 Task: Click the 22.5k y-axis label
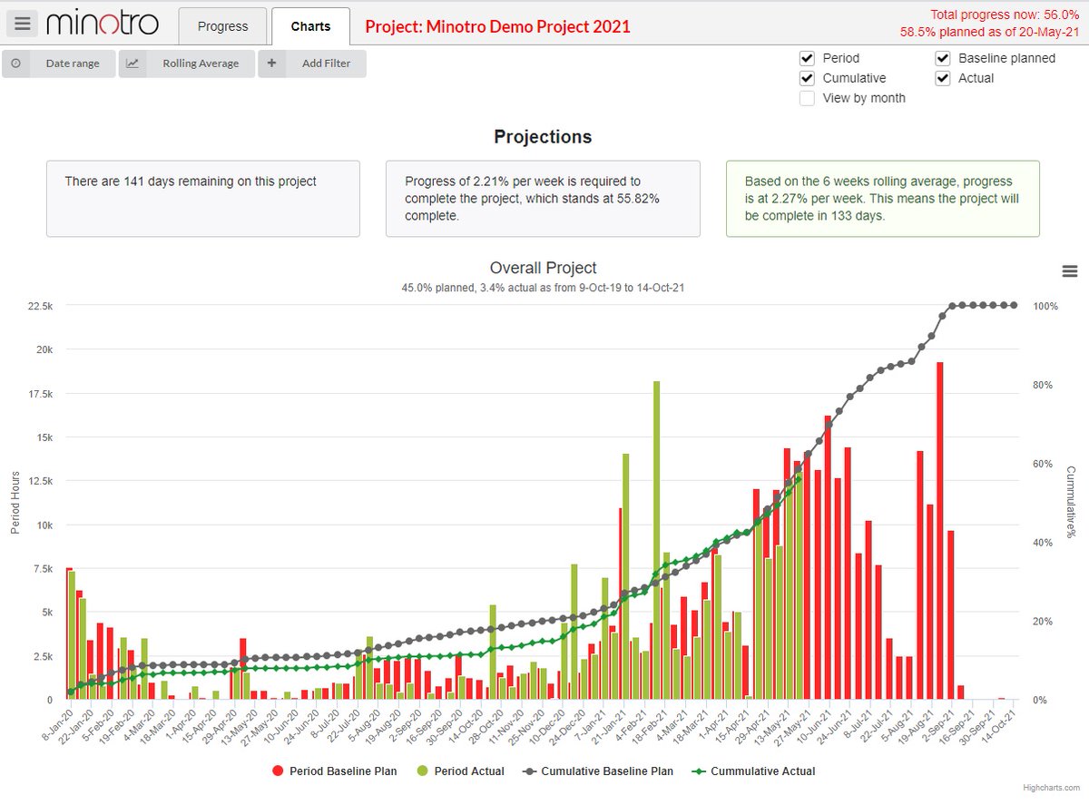click(41, 306)
